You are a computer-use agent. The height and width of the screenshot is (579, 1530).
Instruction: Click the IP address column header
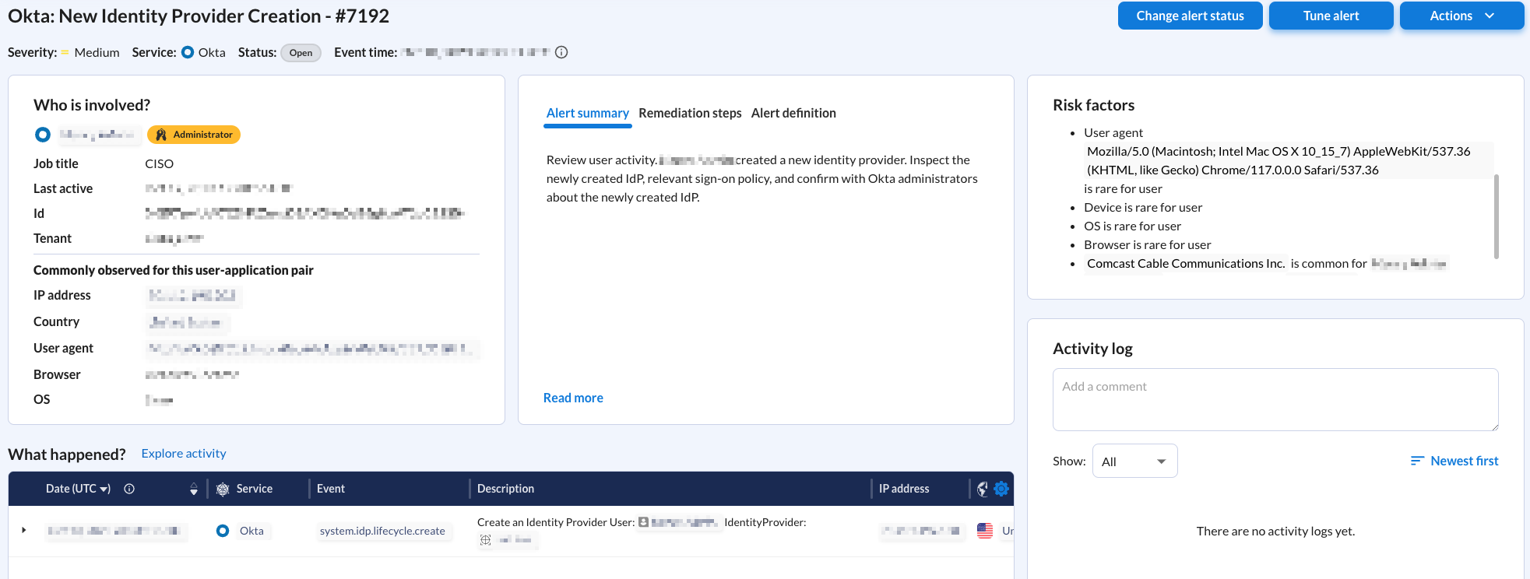coord(904,489)
